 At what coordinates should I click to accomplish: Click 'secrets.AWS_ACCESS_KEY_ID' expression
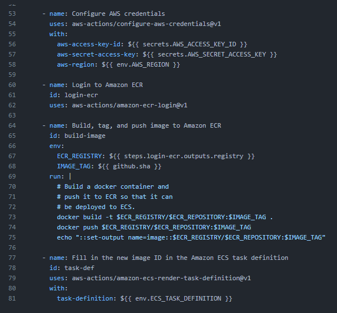pos(189,44)
